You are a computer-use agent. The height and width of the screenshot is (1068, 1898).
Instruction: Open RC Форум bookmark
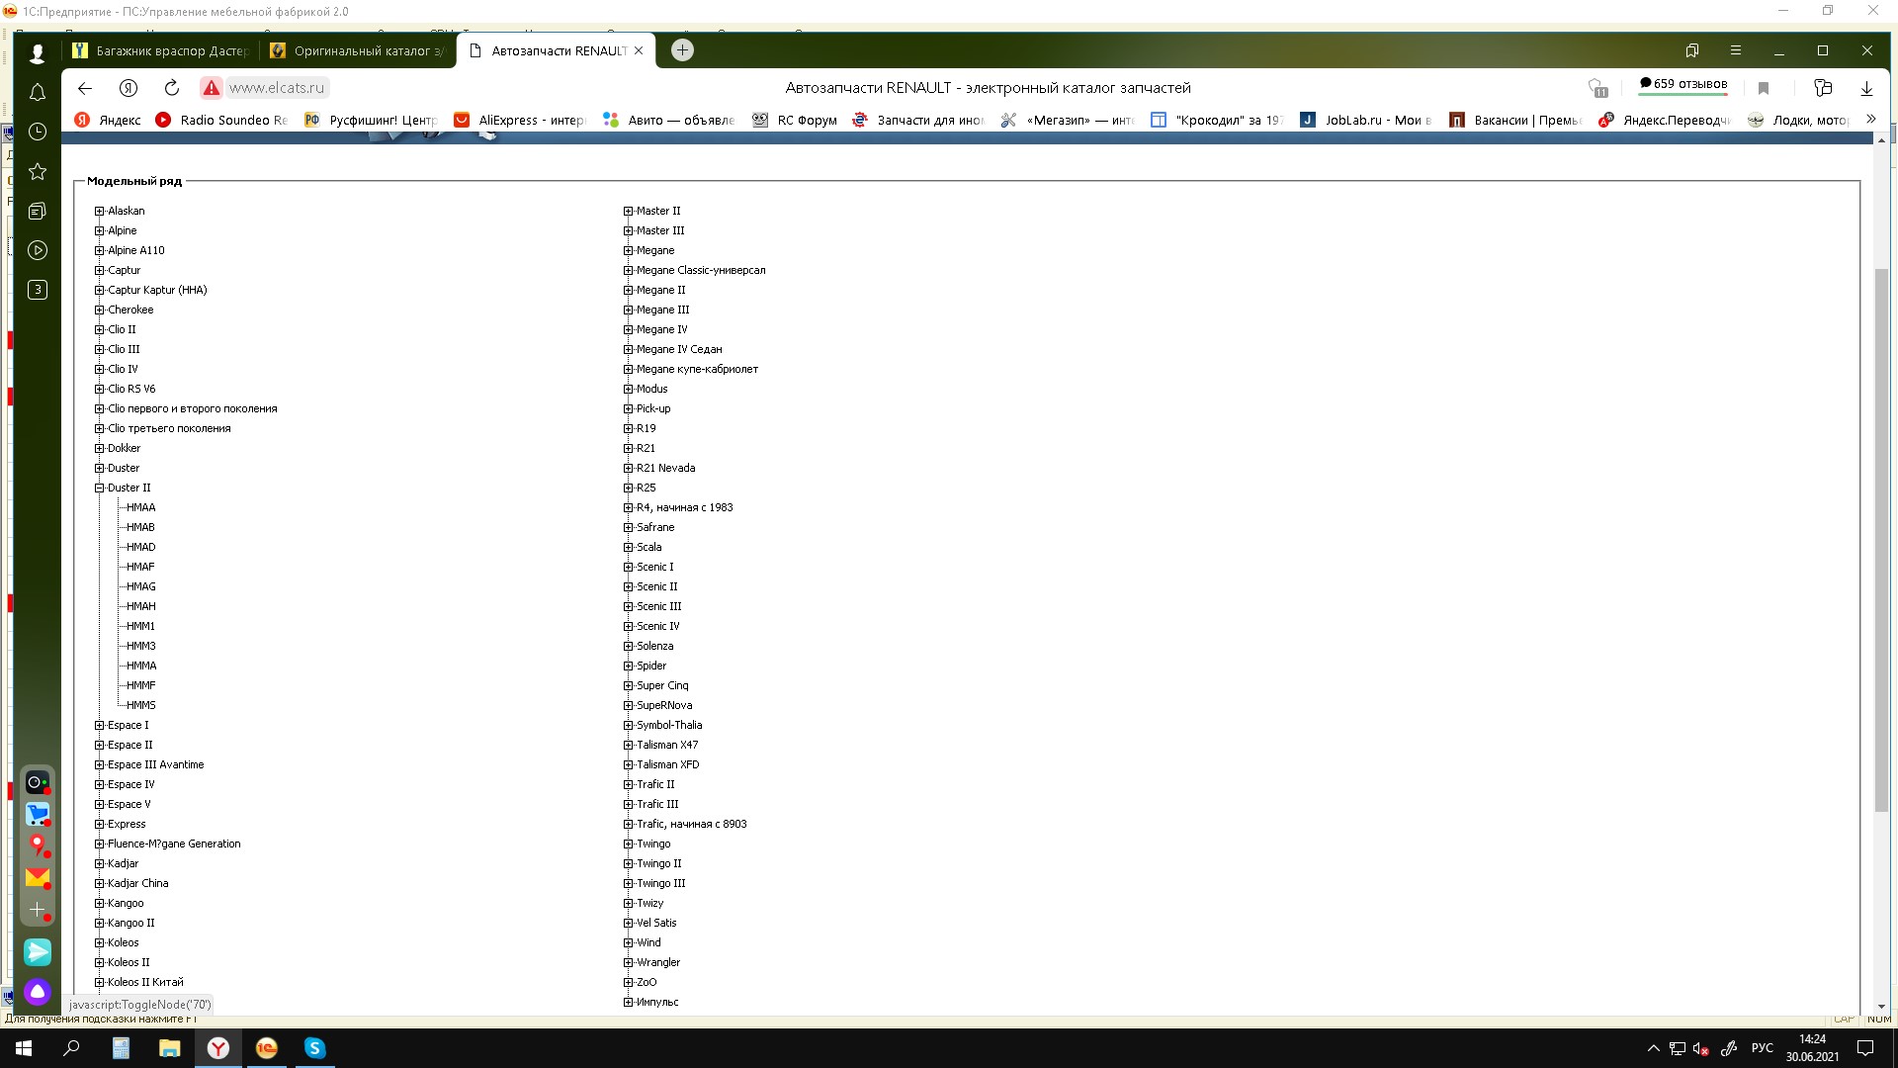click(795, 120)
